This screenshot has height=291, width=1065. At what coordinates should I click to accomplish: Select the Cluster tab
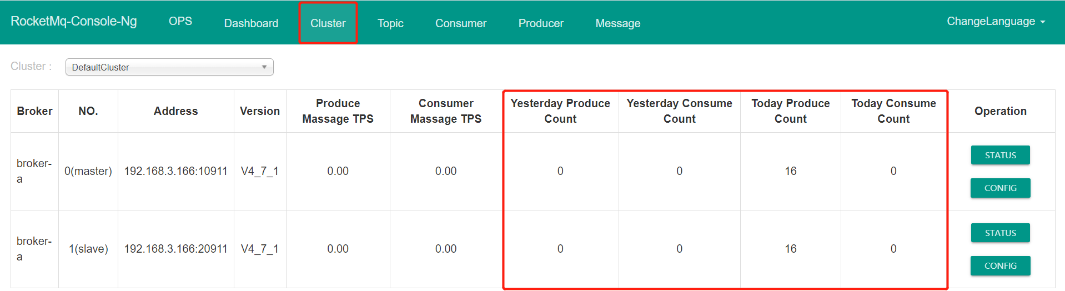tap(328, 23)
